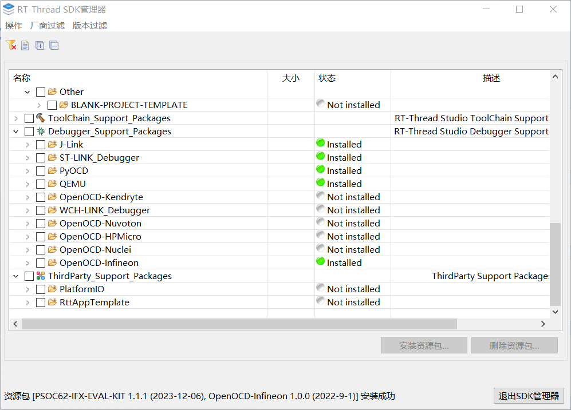Click the folder icon of OpenOCD-Infineon

(53, 262)
